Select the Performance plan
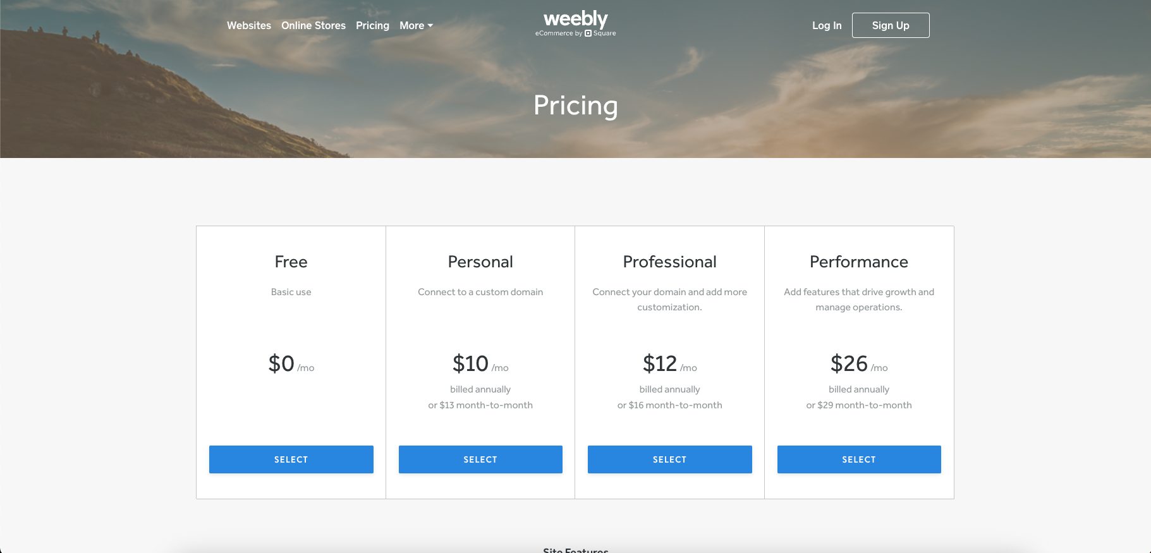Image resolution: width=1151 pixels, height=553 pixels. [859, 459]
